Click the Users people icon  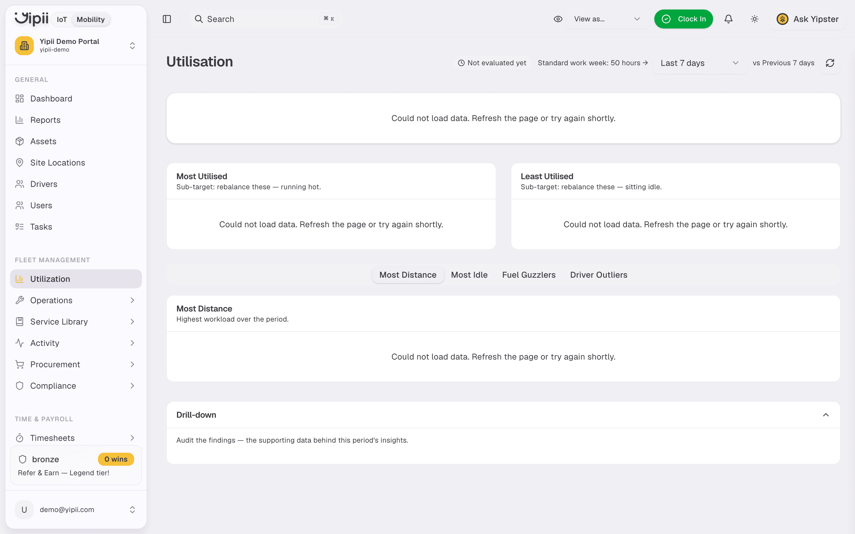click(x=19, y=205)
